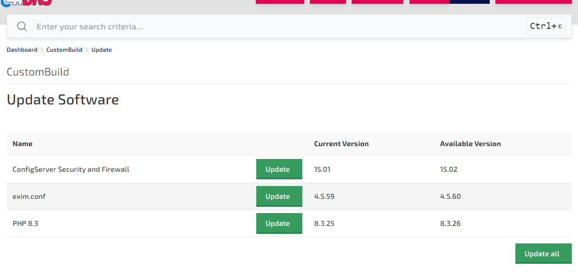Open the widest pink header button at right
Viewport: 578px width, 279px height.
[533, 1]
